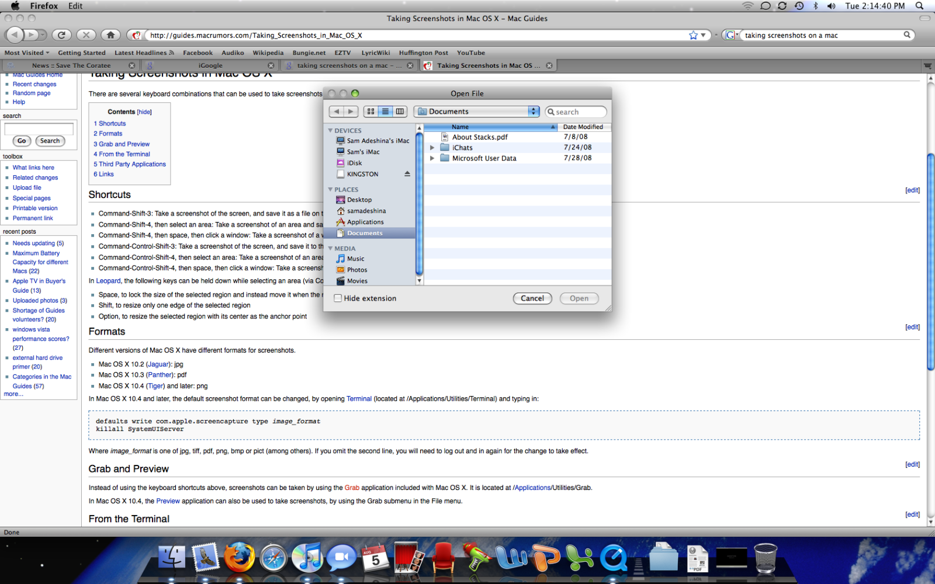This screenshot has width=935, height=584.
Task: Switch Open File dialog to list view
Action: pos(385,112)
